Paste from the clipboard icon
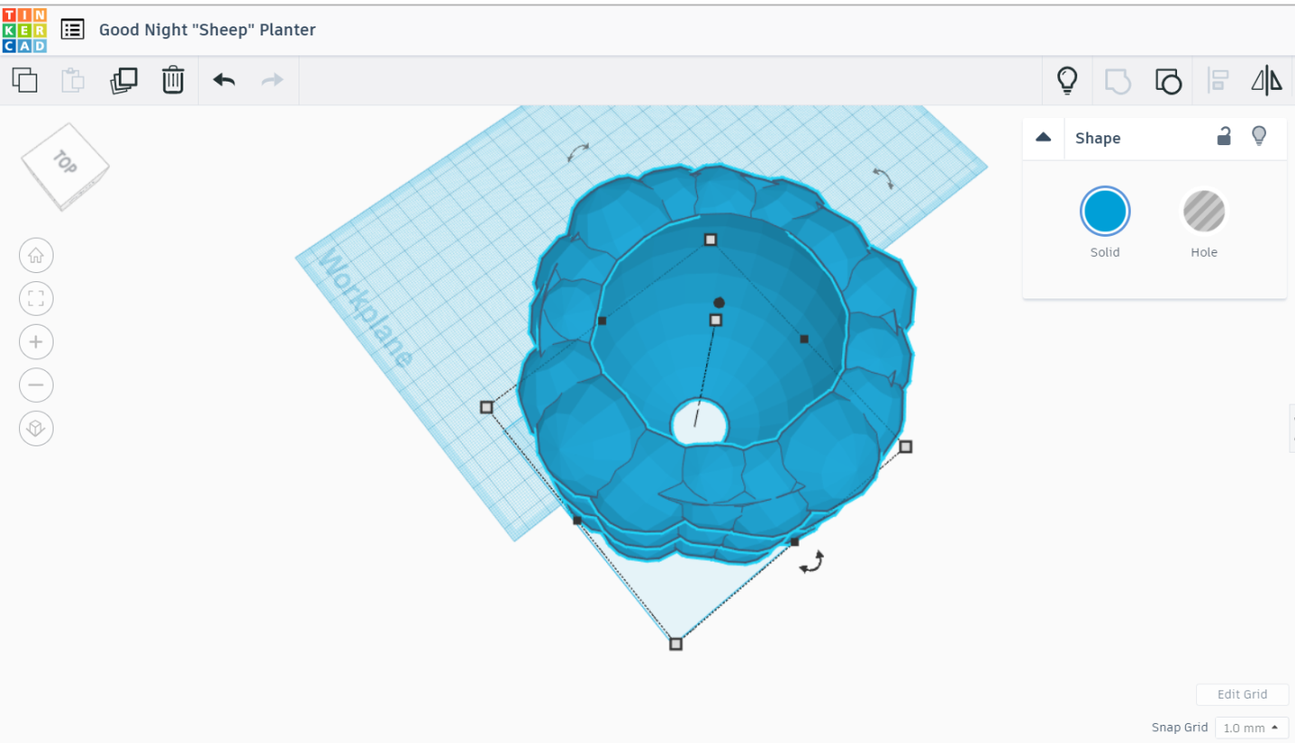 click(x=73, y=80)
